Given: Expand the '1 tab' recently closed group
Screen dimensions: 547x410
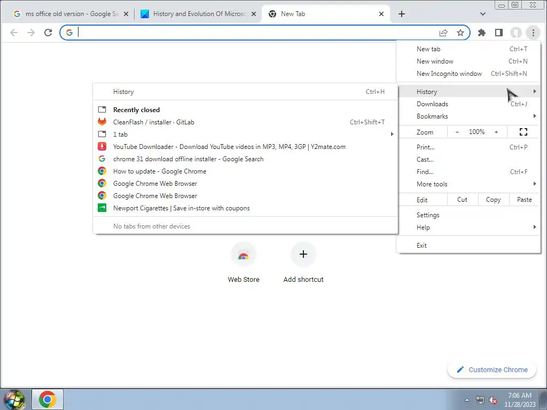Looking at the screenshot, I should (245, 134).
